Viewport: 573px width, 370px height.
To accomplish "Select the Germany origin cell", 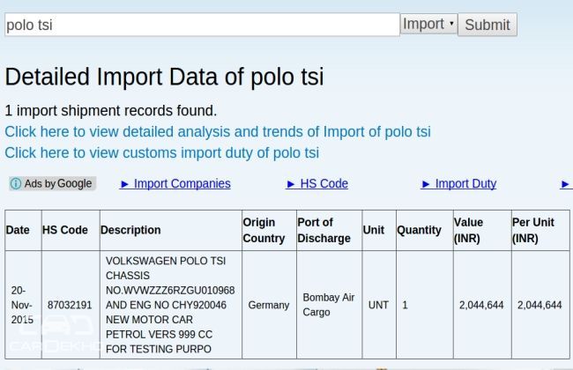I will click(x=270, y=305).
